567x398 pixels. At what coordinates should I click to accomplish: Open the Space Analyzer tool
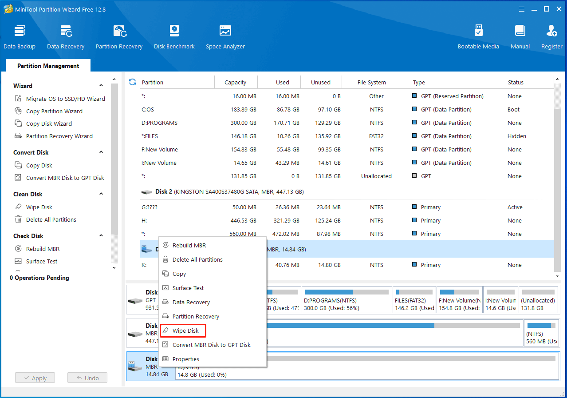[225, 37]
